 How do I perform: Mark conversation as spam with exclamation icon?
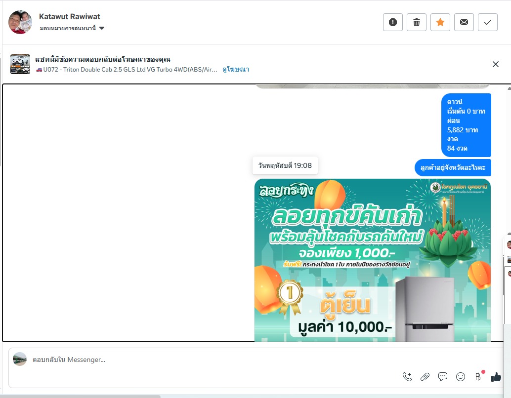tap(393, 22)
